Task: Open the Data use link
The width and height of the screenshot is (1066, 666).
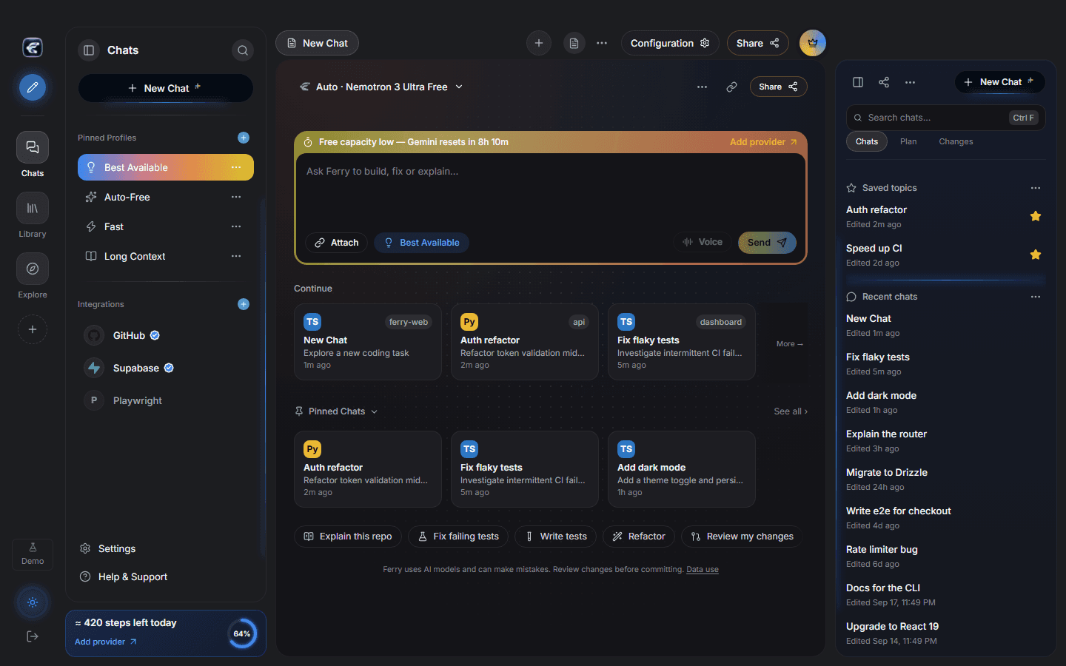Action: pos(703,570)
